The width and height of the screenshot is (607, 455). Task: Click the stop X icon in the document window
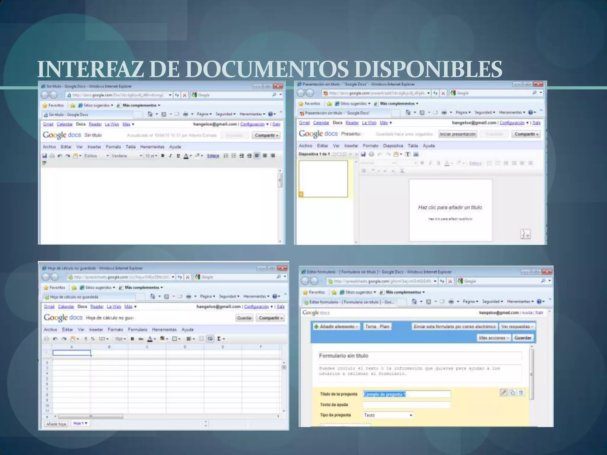click(185, 95)
